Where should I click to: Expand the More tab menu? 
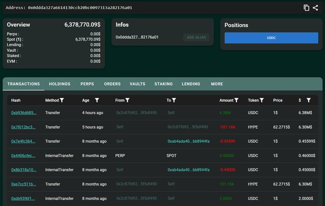tap(217, 84)
